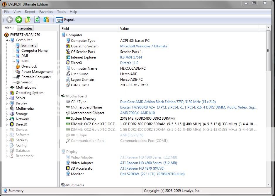Expand the DirectX tree node
275x196 pixels.
pyautogui.click(x=7, y=124)
